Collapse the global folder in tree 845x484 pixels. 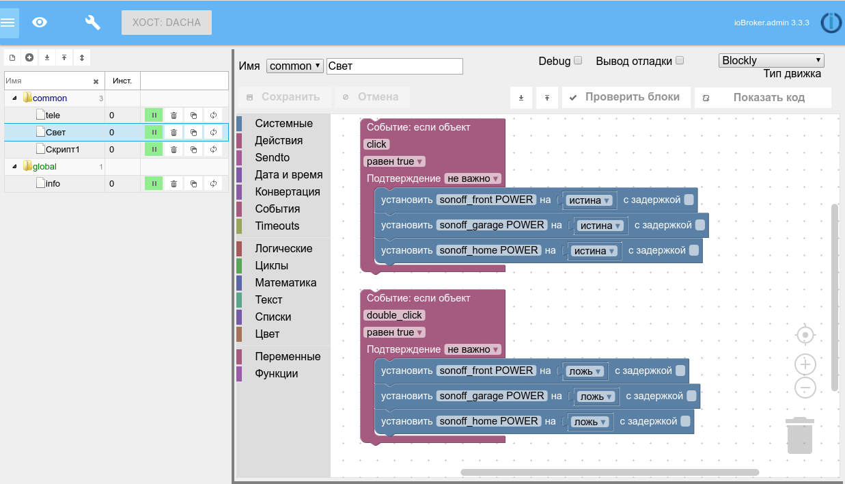(x=15, y=167)
